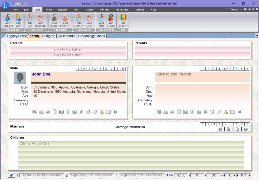Click the house address icon under John Doe

(x=88, y=112)
